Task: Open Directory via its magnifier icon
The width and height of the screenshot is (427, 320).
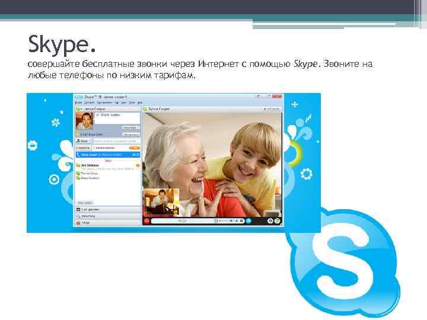Action: [78, 216]
